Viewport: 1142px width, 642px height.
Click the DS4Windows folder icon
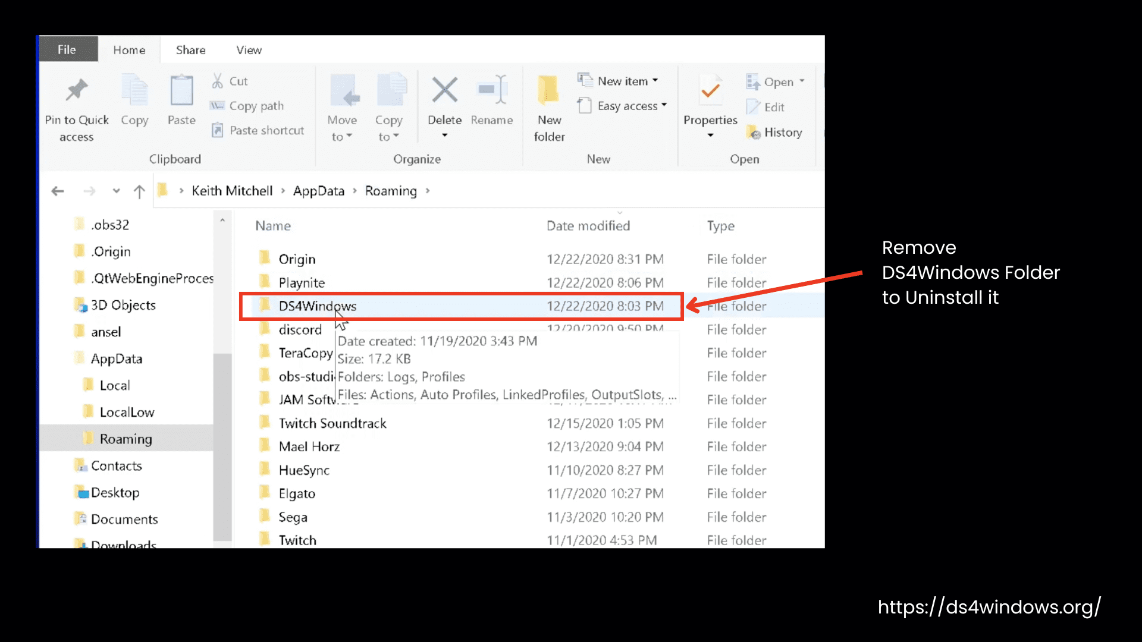(x=265, y=305)
